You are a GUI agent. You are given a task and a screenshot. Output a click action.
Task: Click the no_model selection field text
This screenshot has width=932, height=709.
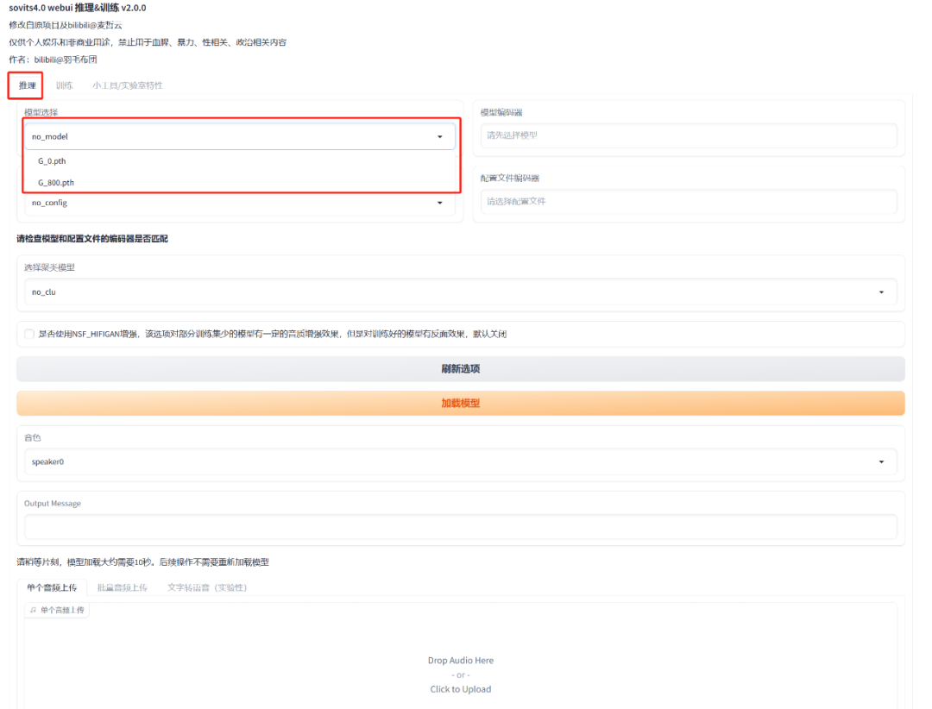(50, 136)
